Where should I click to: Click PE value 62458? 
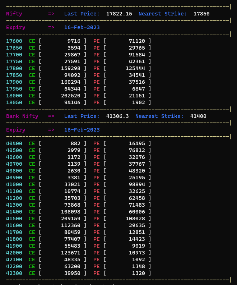click(x=137, y=198)
